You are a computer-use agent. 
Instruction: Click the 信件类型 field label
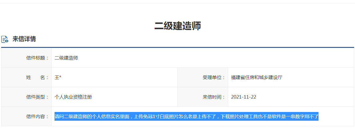coord(37,97)
